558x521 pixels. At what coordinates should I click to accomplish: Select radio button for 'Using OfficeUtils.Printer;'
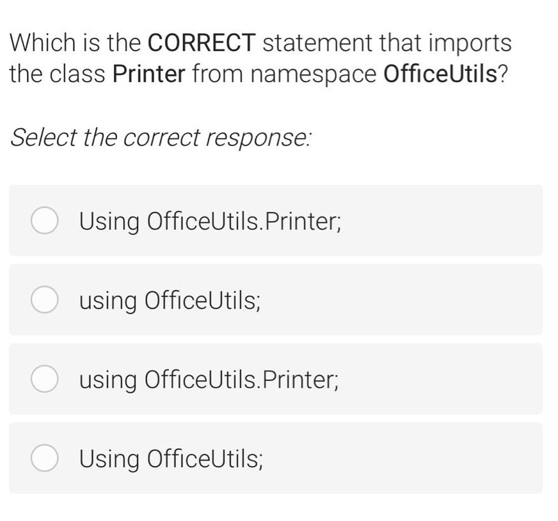point(44,220)
